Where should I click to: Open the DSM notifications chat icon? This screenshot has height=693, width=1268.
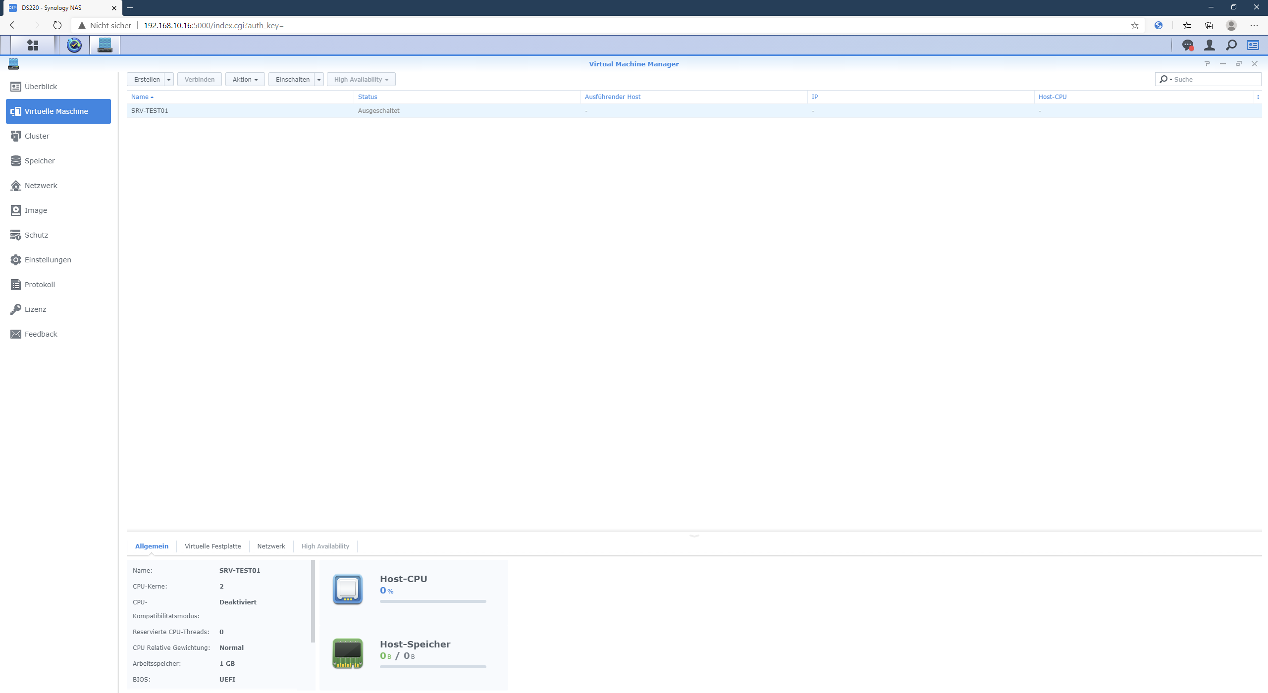[x=1187, y=45]
